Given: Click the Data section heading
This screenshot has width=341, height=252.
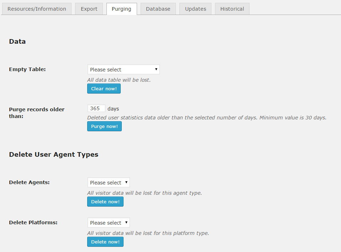Looking at the screenshot, I should click(17, 42).
